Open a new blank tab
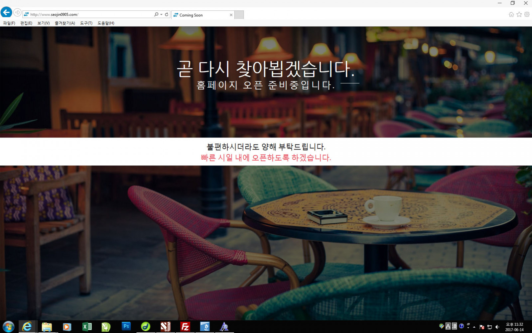 click(x=239, y=15)
